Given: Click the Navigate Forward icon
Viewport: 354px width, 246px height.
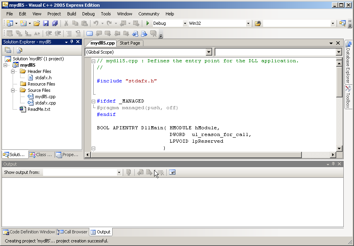Looking at the screenshot, I should pos(136,23).
